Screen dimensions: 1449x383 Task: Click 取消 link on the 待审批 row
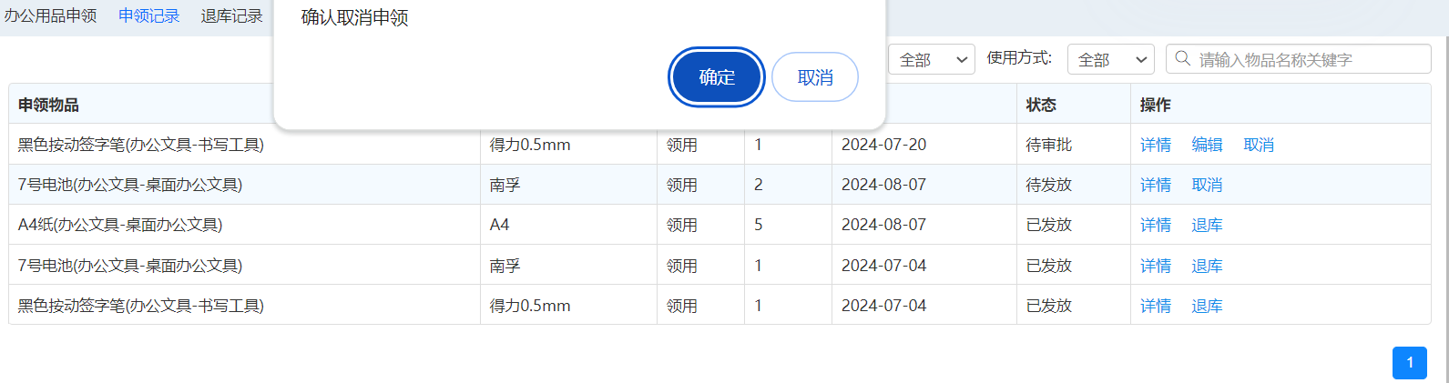(1259, 145)
